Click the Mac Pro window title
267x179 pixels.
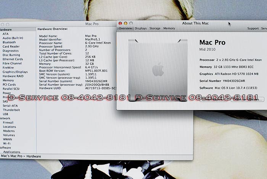click(92, 24)
